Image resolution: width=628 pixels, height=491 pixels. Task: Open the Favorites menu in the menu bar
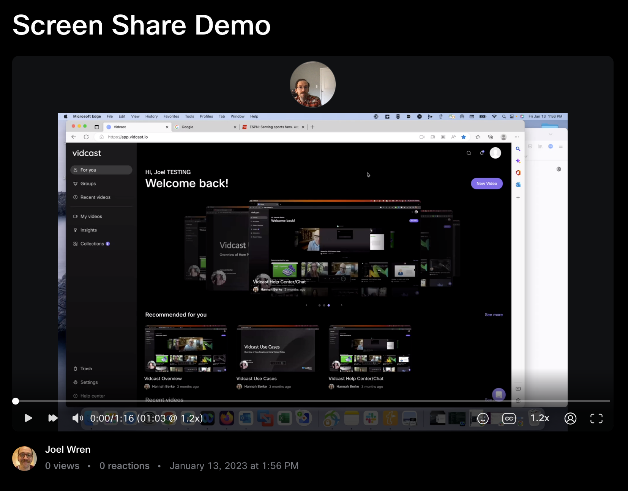171,116
